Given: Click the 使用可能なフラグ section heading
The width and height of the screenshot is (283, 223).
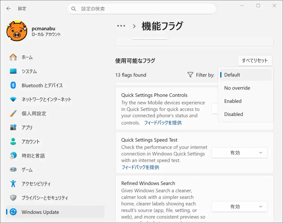Looking at the screenshot, I should (135, 61).
